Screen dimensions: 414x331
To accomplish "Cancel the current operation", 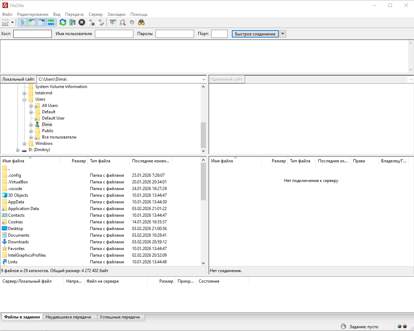I will tap(82, 22).
